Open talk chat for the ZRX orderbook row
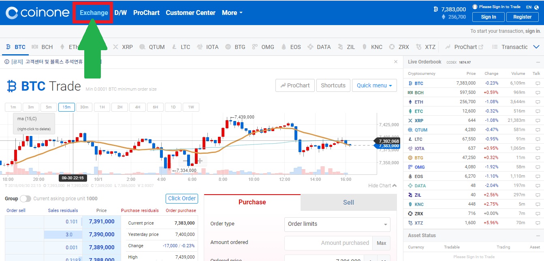 click(x=538, y=214)
